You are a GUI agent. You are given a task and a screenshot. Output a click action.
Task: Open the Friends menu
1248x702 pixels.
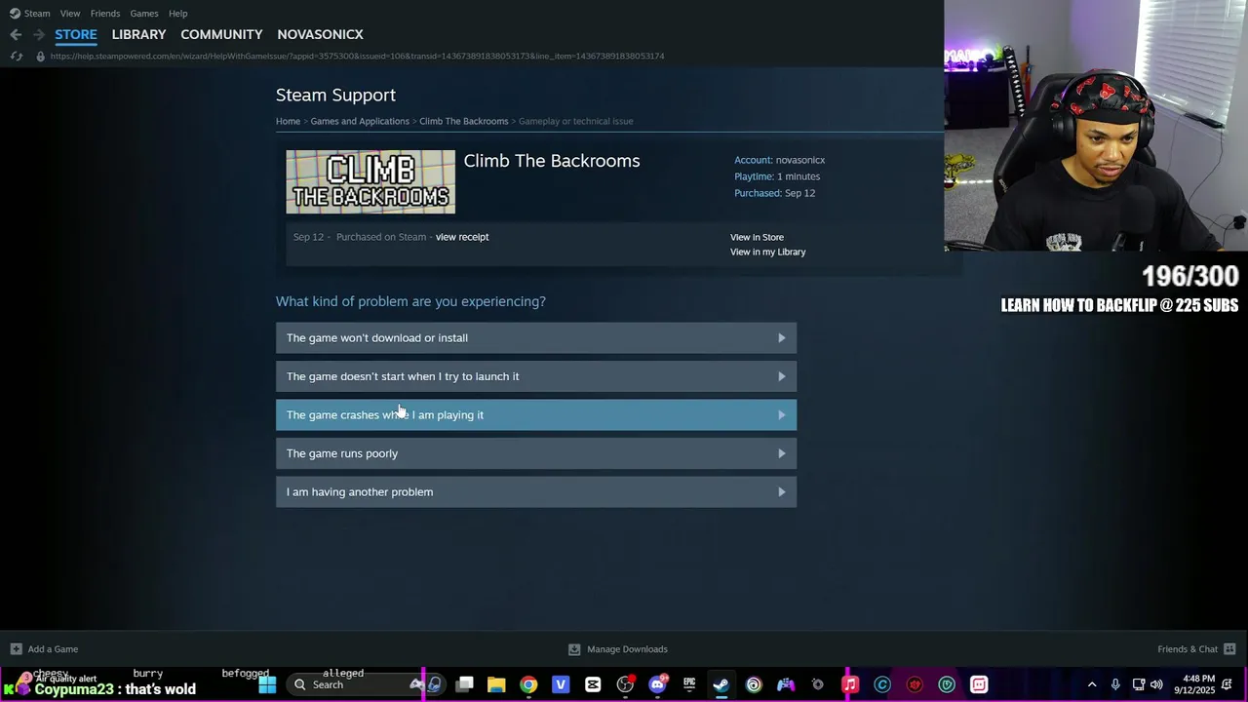pos(105,14)
